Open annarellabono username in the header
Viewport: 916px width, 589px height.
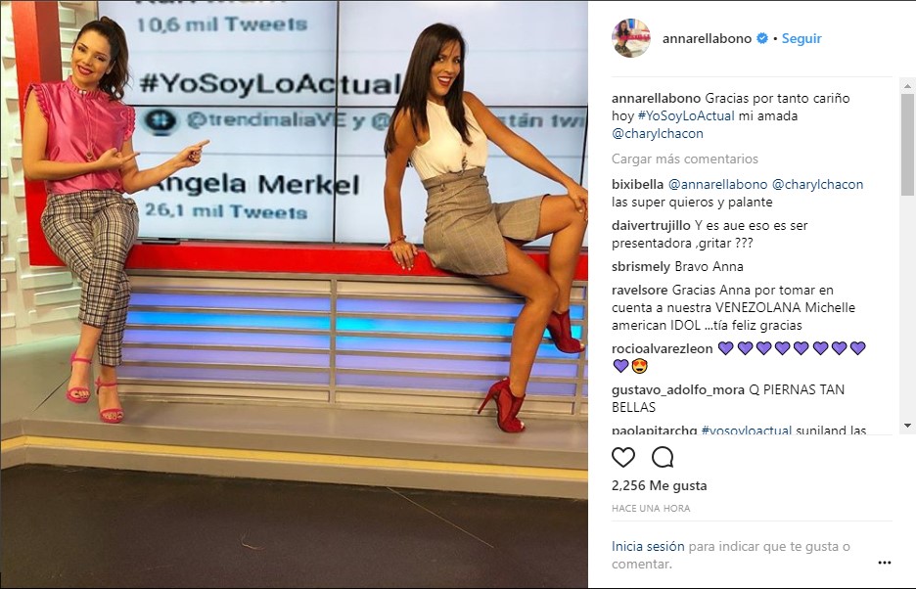point(707,38)
